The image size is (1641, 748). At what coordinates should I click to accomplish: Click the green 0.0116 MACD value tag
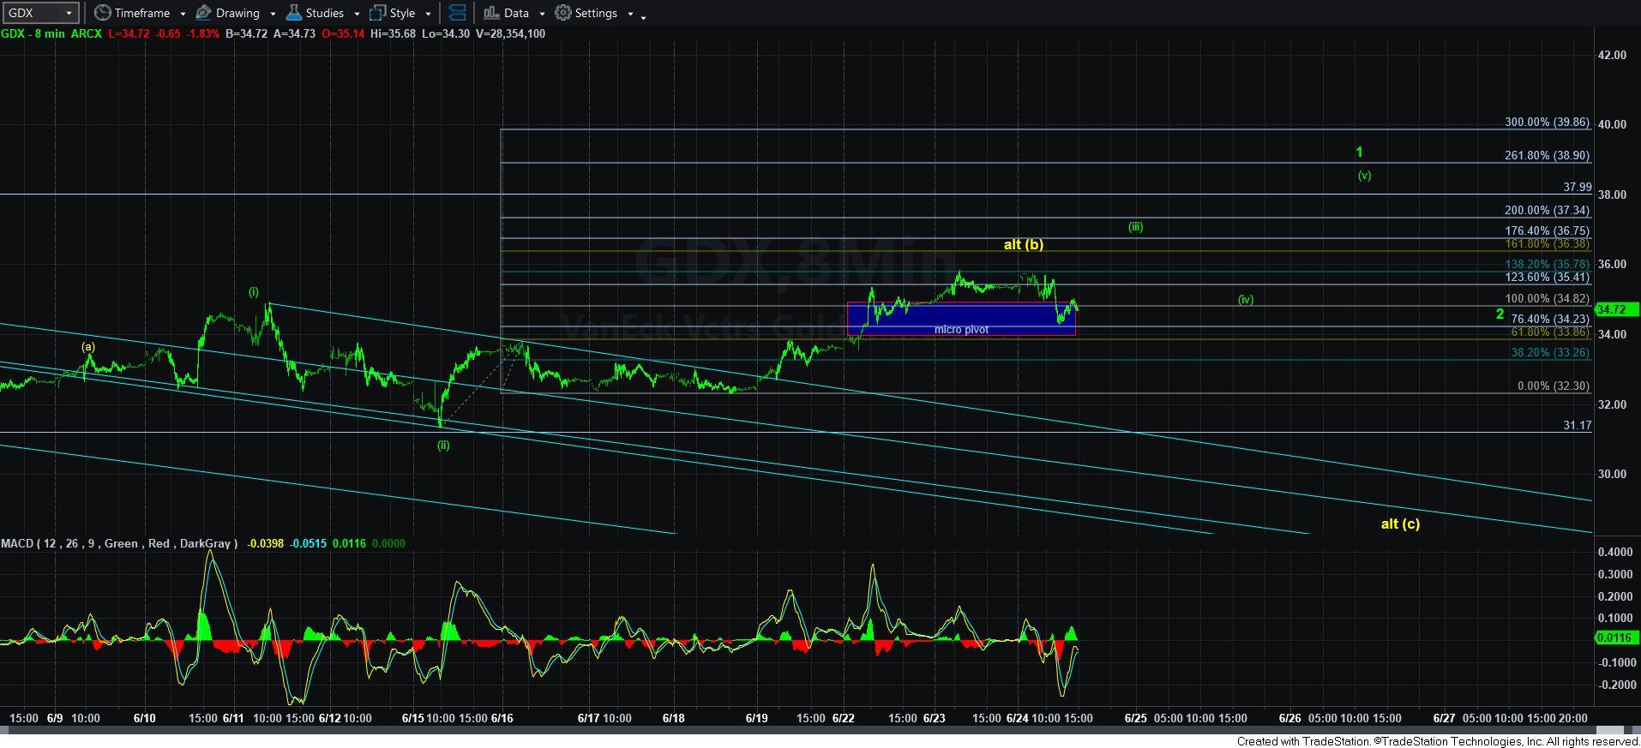pyautogui.click(x=1616, y=637)
